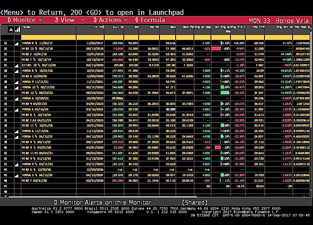Click the 105.00 current price for CITHOL
This screenshot has height=225, width=313.
pos(118,65)
